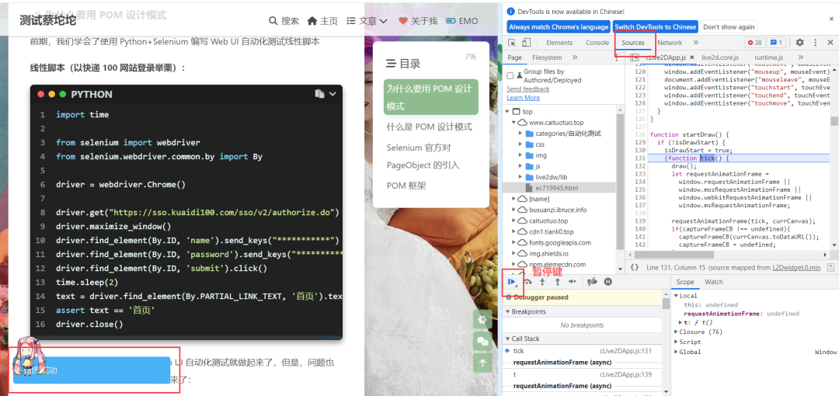Click Switch DevTools to Chinese button

click(656, 26)
